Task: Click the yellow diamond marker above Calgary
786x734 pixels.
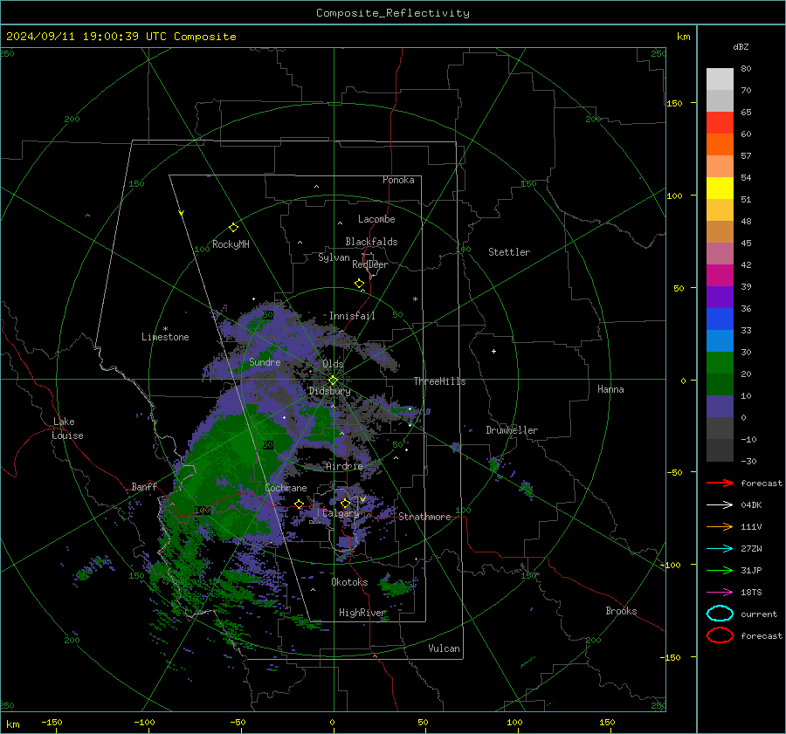Action: coord(345,503)
